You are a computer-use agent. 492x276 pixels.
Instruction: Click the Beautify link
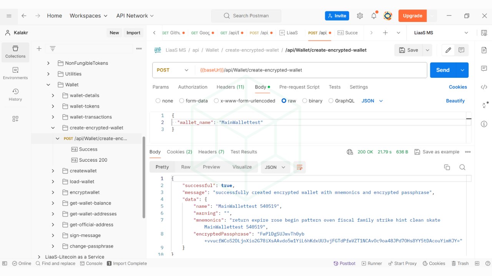[455, 101]
